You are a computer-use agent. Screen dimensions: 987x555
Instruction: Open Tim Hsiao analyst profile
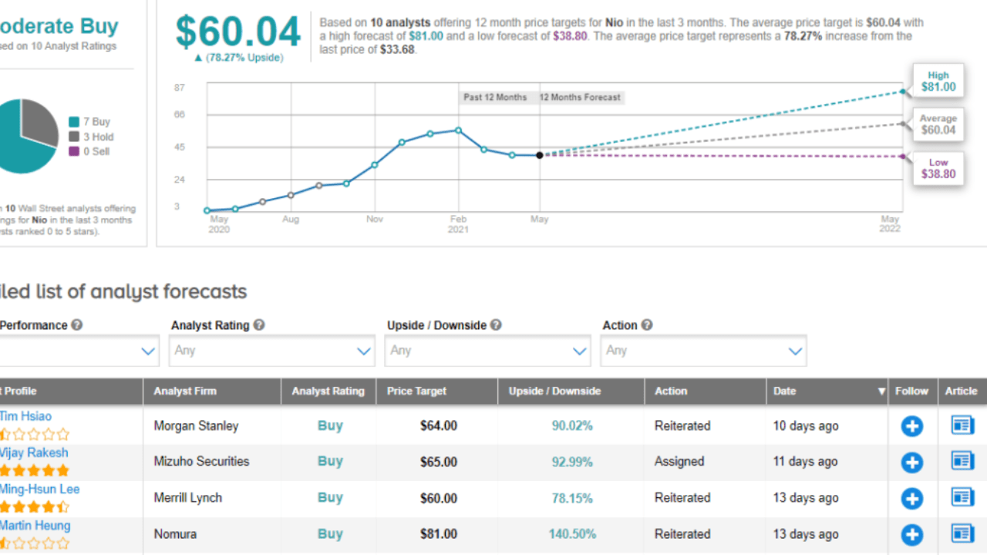pyautogui.click(x=25, y=416)
